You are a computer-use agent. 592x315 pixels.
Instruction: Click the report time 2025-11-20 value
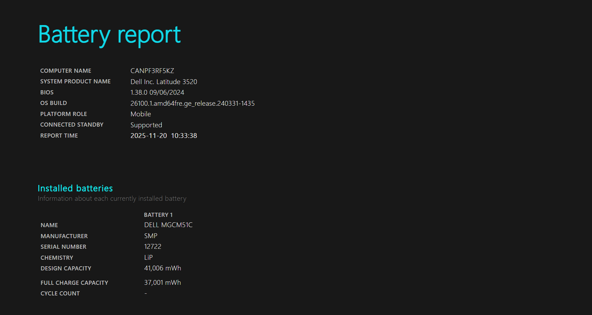[163, 135]
